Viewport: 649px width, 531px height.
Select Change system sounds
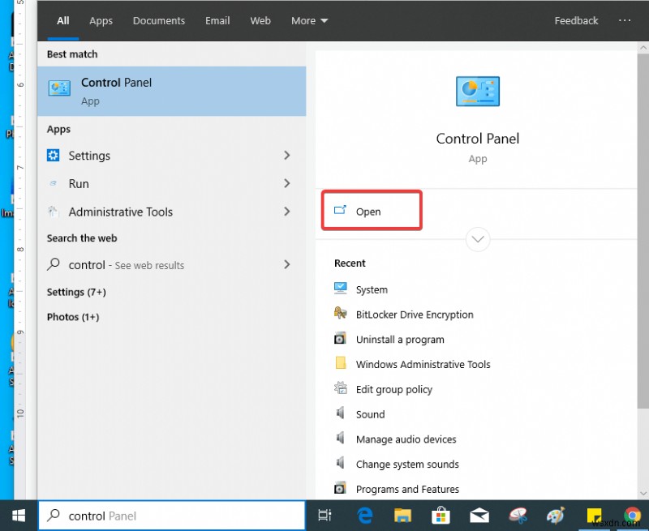[407, 464]
